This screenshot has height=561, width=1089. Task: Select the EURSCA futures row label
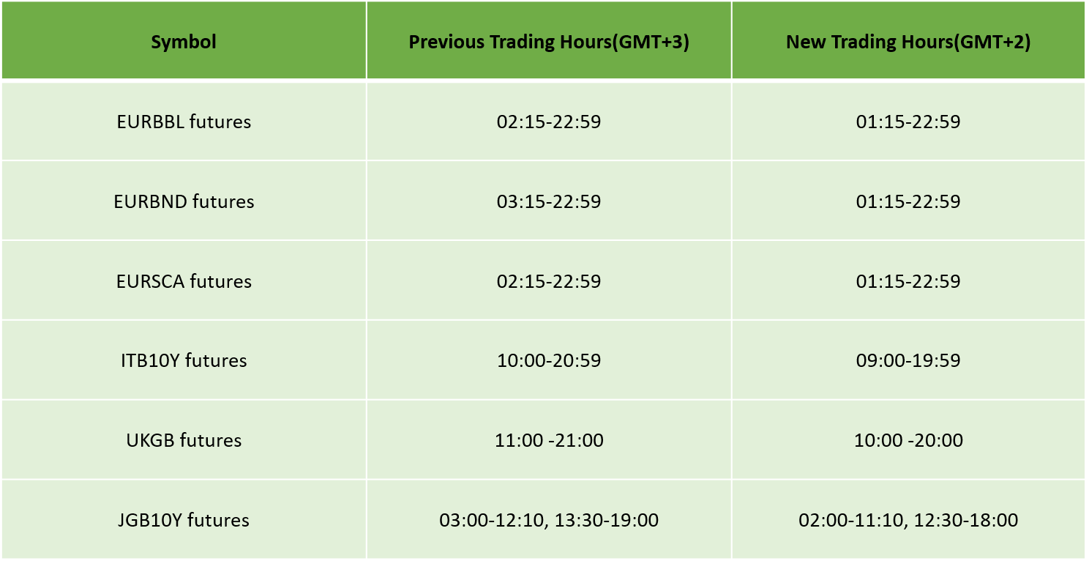point(184,281)
